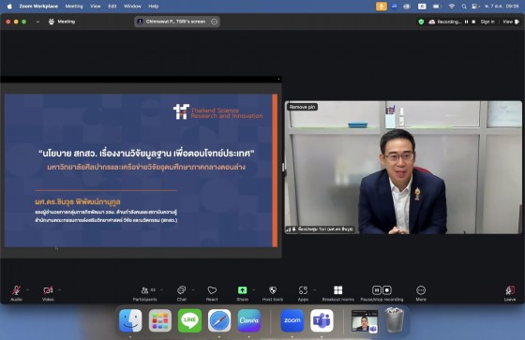
Task: Open the React emoji menu
Action: click(212, 293)
